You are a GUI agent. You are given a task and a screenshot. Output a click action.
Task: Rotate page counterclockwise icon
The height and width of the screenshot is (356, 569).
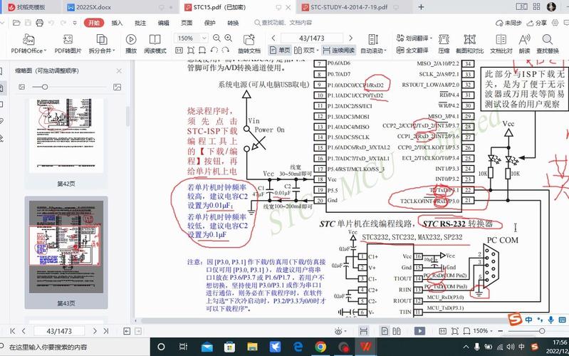214,50
